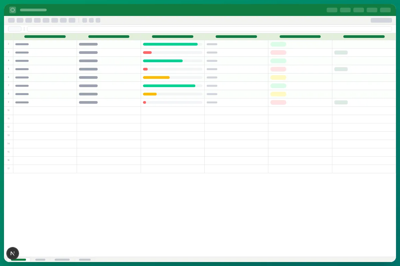Click into the formula bar
The height and width of the screenshot is (266, 400).
[x=209, y=29]
